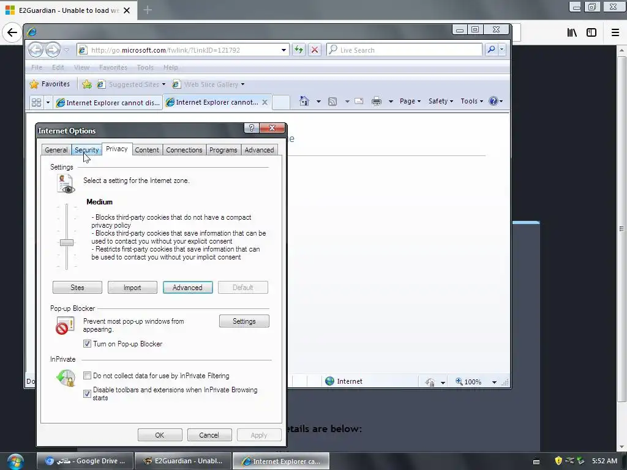The height and width of the screenshot is (470, 627).
Task: Open the outer browser hamburger menu
Action: tap(615, 32)
